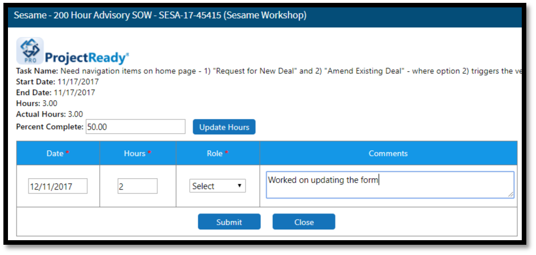This screenshot has width=536, height=255.
Task: Click the Date column header
Action: click(58, 153)
